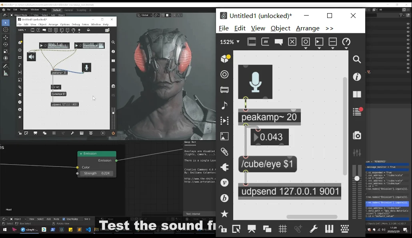412x238 pixels.
Task: Open the number box's dropdown arrow
Action: (256, 137)
